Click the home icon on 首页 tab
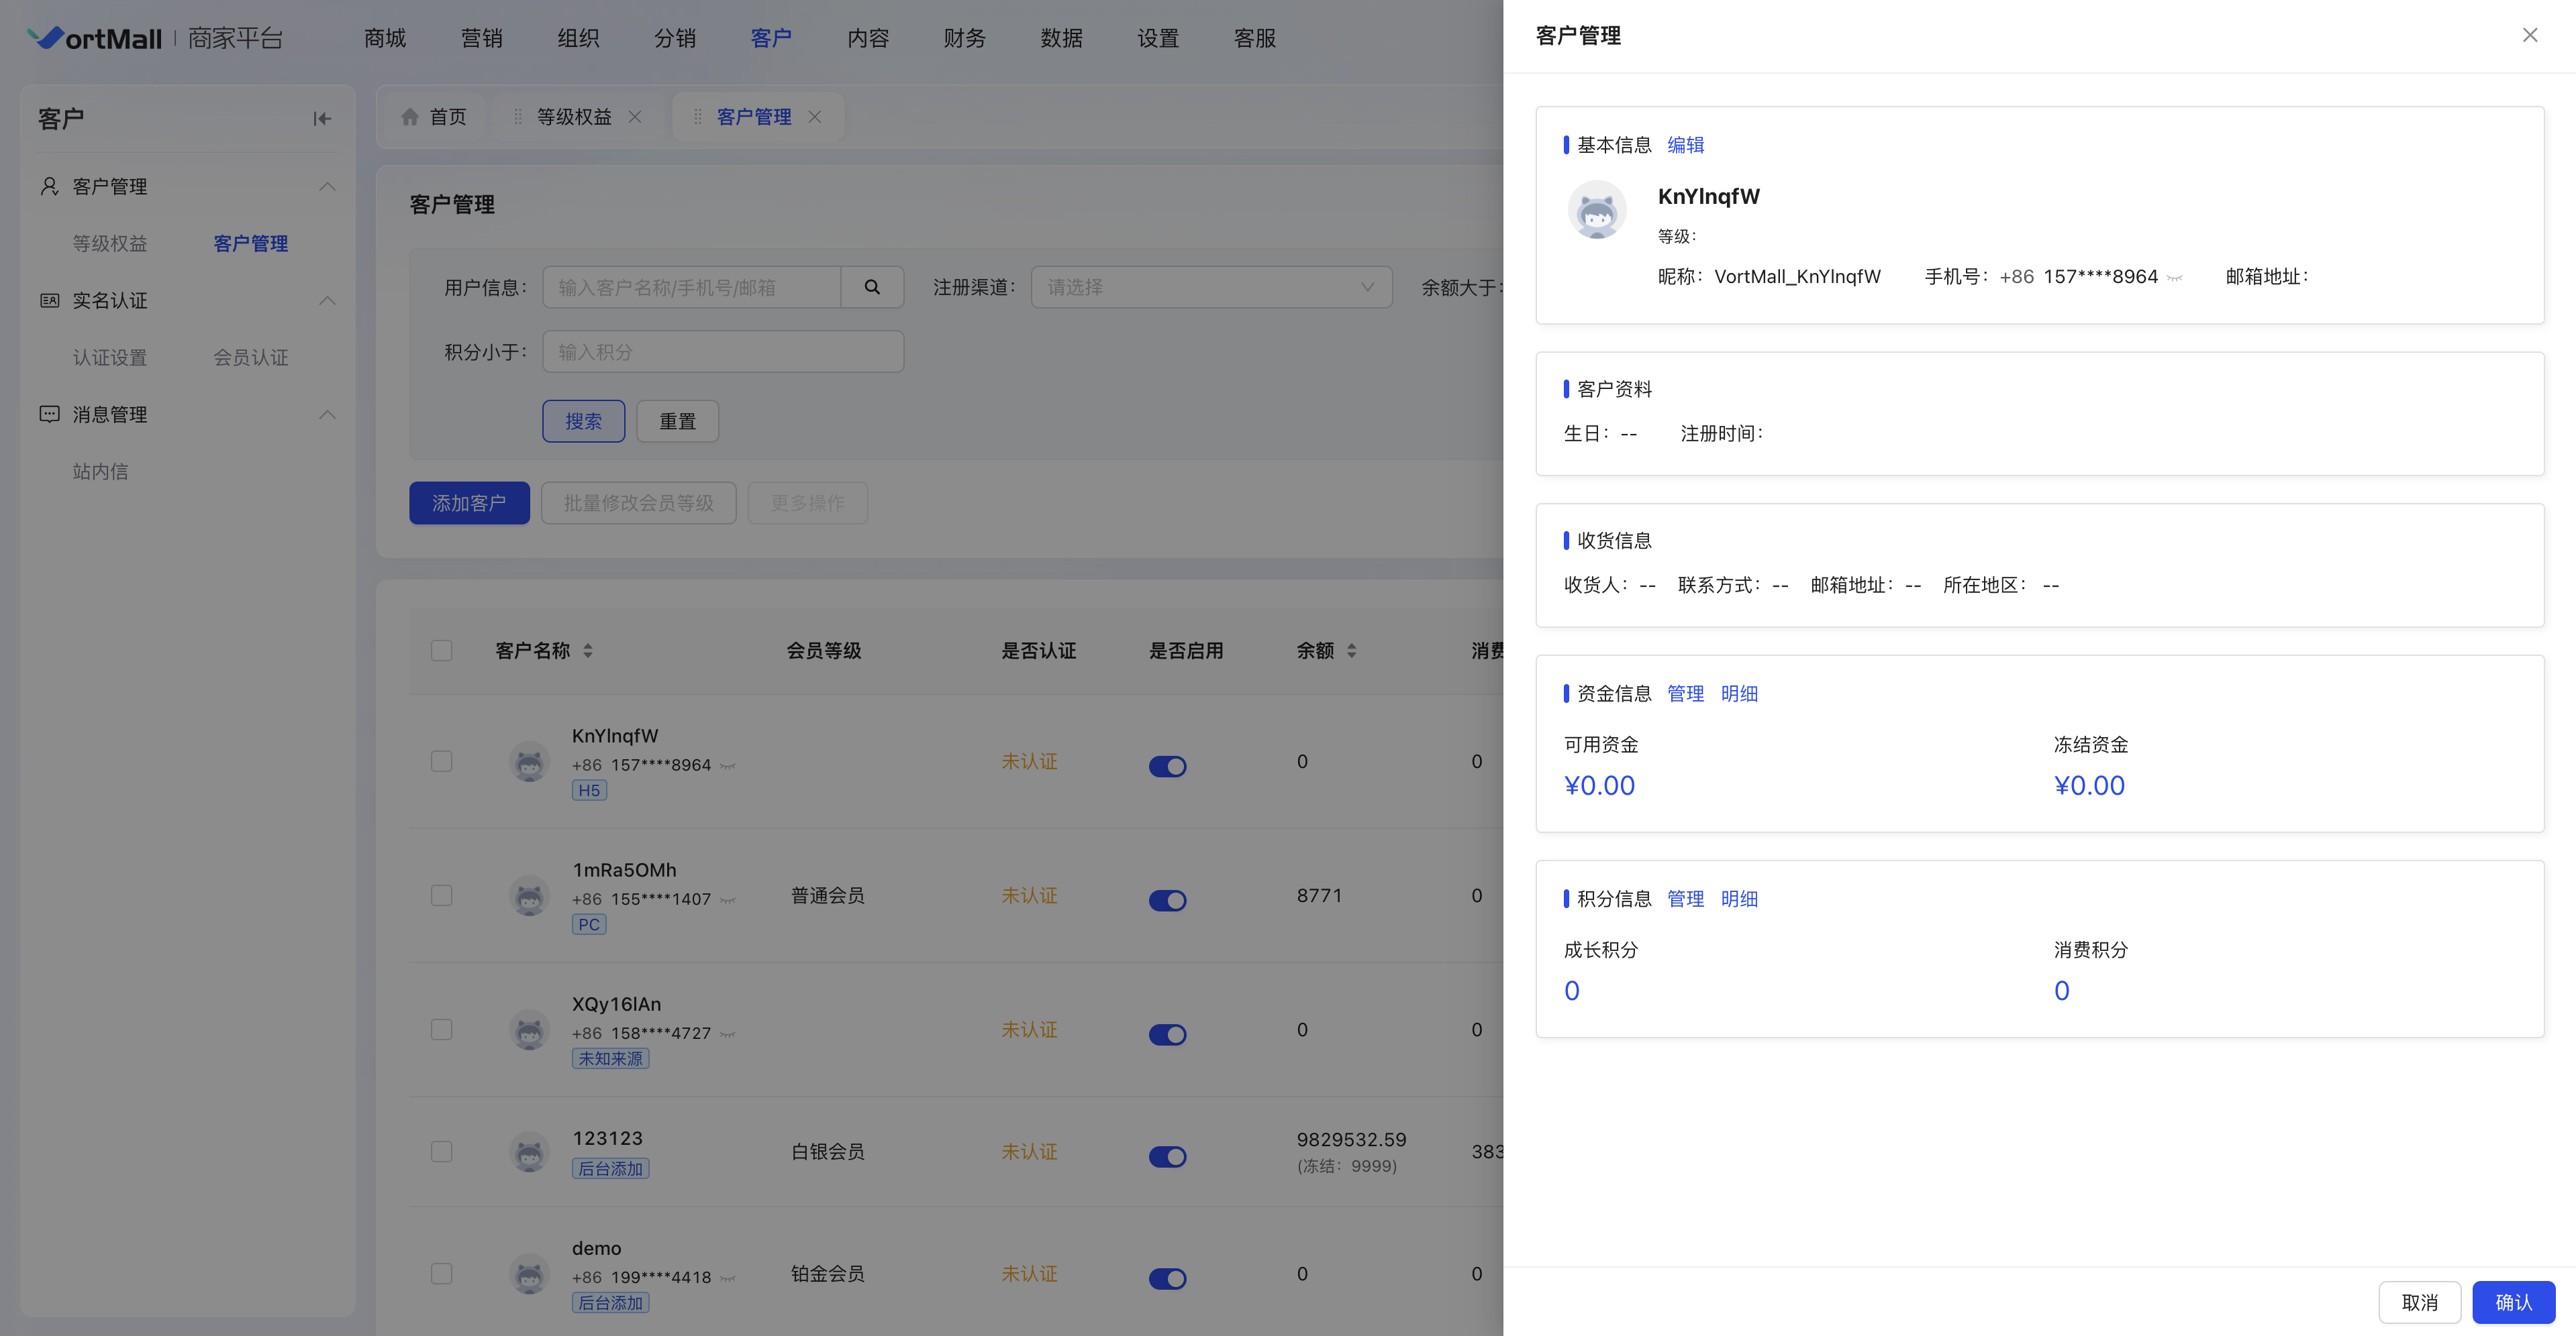This screenshot has width=2576, height=1336. (x=410, y=117)
